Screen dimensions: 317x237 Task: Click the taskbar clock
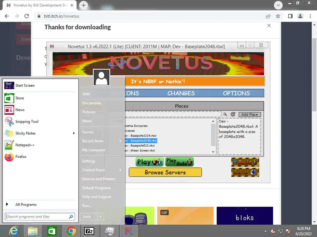[x=303, y=231]
